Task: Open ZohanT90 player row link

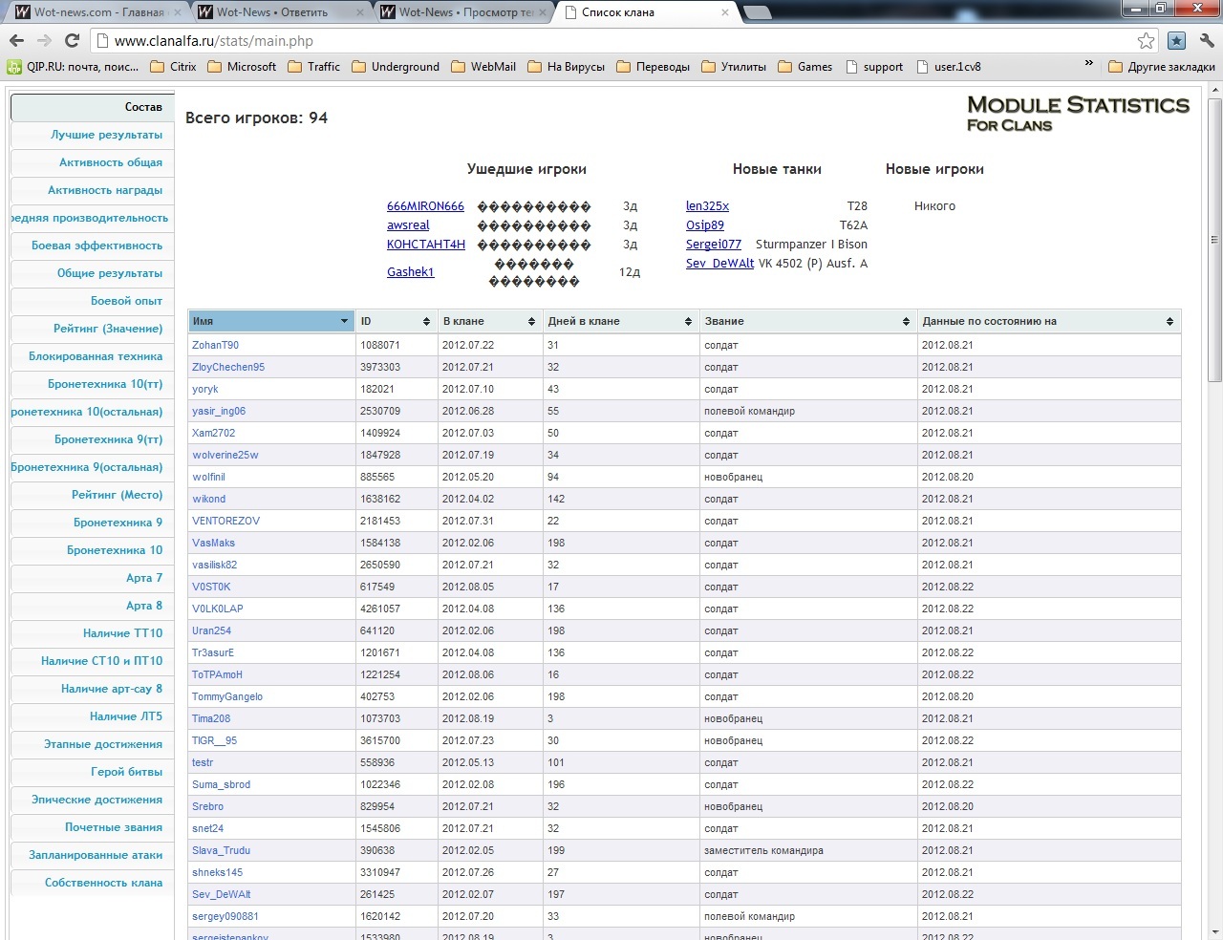Action: pos(215,345)
